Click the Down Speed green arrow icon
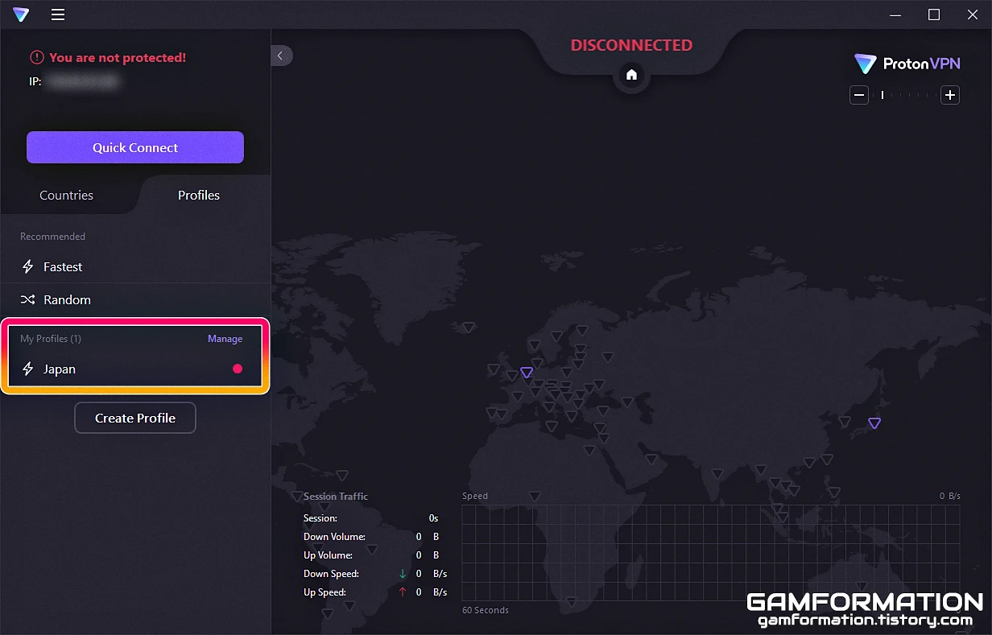The image size is (992, 635). [403, 574]
